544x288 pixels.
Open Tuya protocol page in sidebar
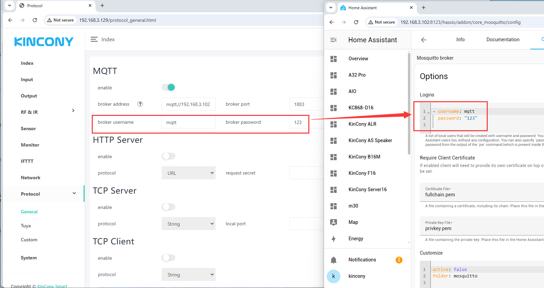[x=26, y=226]
